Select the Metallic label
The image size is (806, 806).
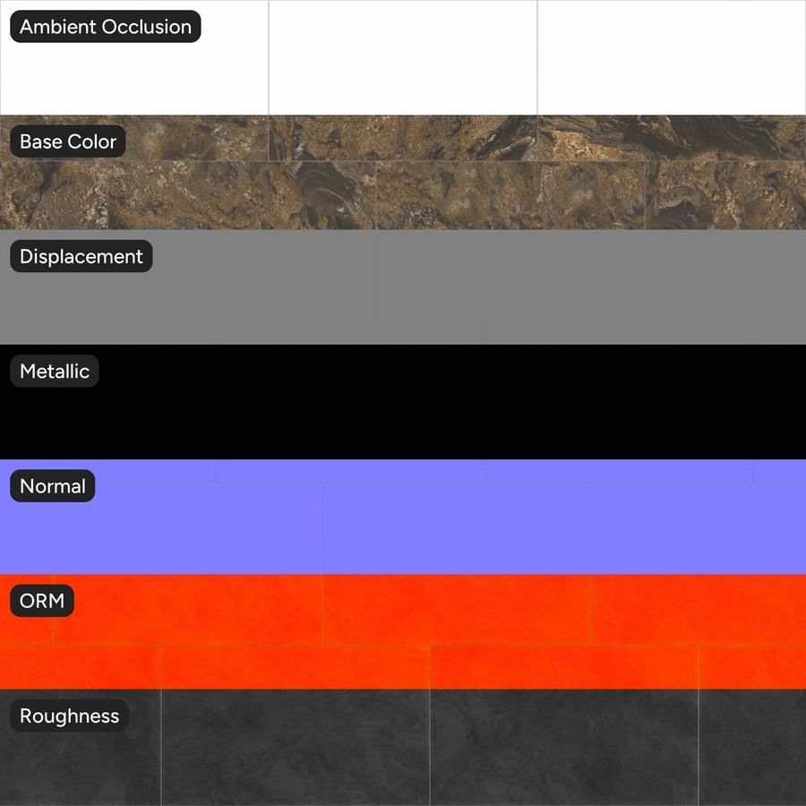(x=55, y=371)
